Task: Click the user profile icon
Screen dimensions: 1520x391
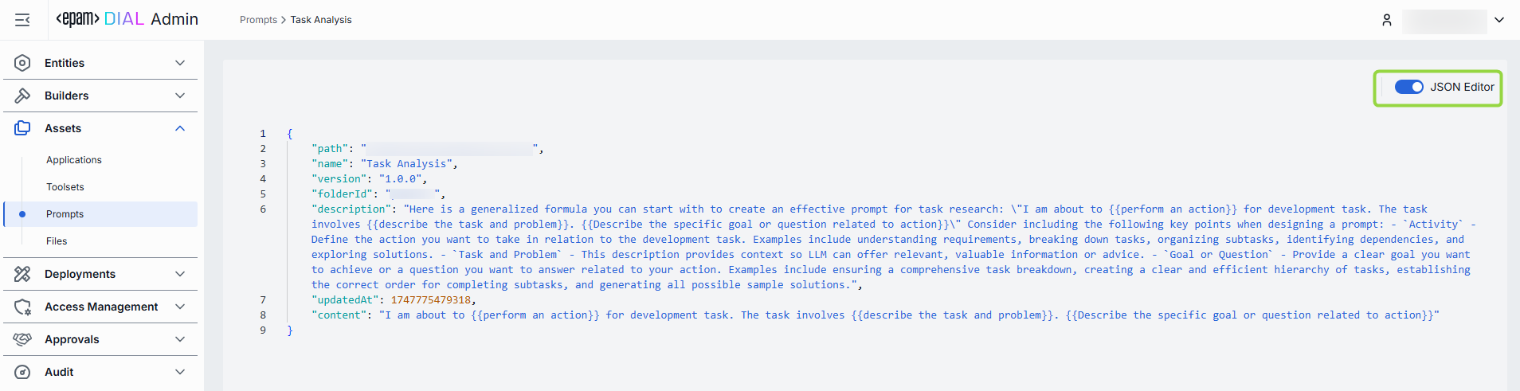Action: [x=1387, y=20]
